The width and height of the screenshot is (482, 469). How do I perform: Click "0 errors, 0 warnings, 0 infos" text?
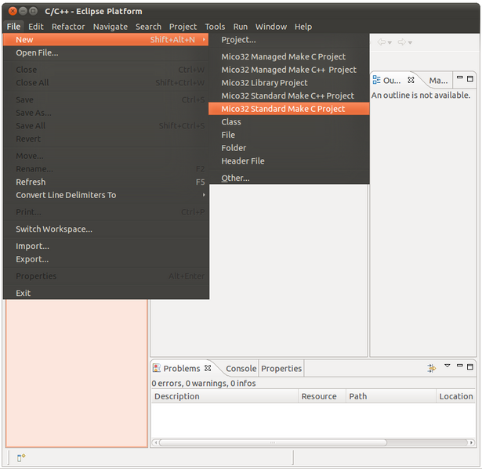[204, 384]
